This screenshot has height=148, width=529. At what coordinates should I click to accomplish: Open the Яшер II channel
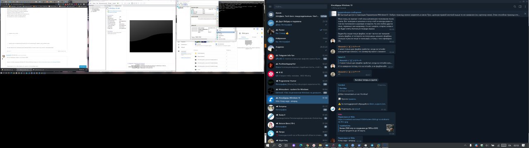[297, 116]
